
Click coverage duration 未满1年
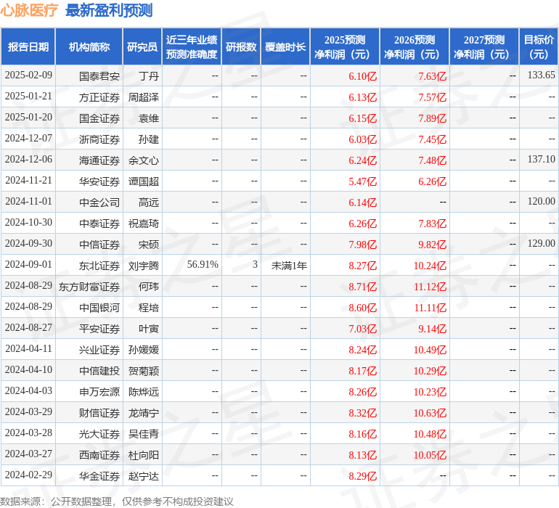click(289, 266)
